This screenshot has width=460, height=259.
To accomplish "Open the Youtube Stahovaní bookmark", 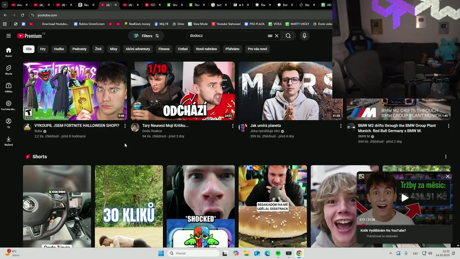I will pos(226,24).
